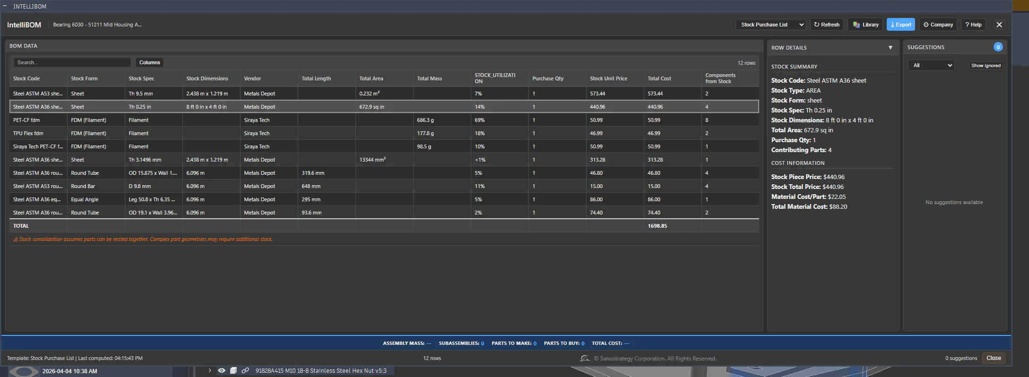Select the OD 15.875 Round Tube row
Screen dimensions: 1029x377
point(384,173)
